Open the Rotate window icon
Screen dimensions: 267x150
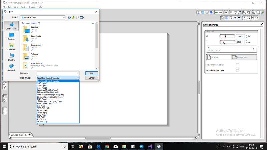point(235,12)
